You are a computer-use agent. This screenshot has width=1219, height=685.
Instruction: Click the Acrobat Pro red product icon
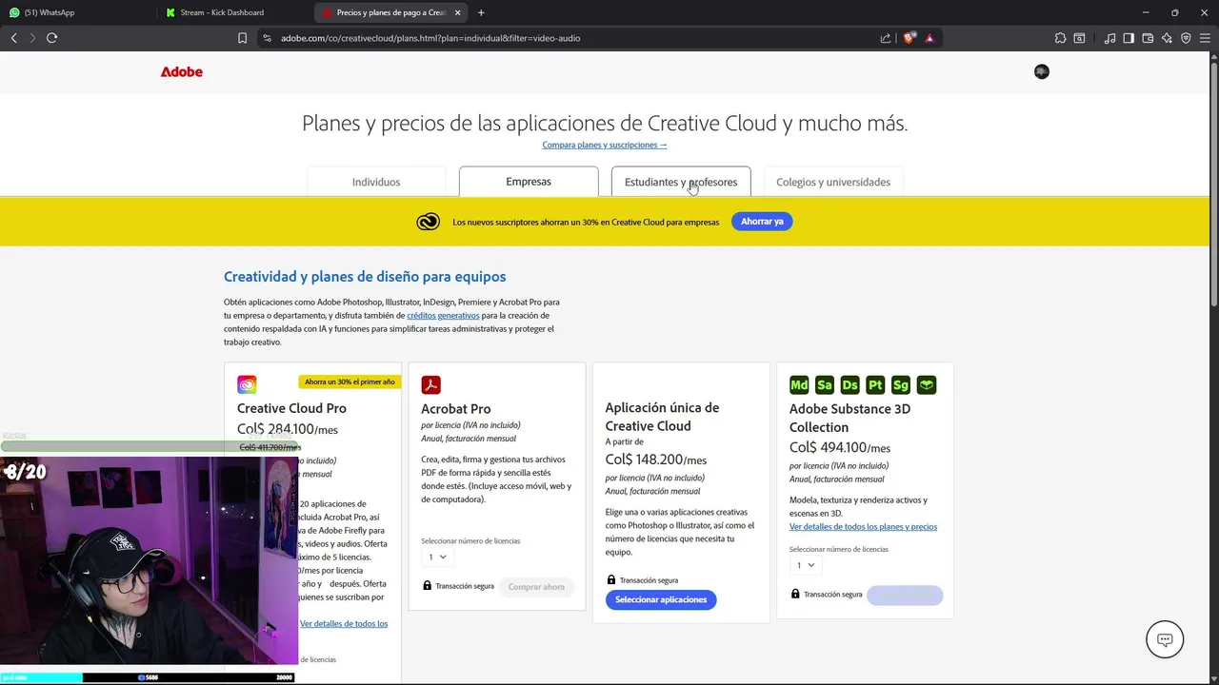point(430,384)
